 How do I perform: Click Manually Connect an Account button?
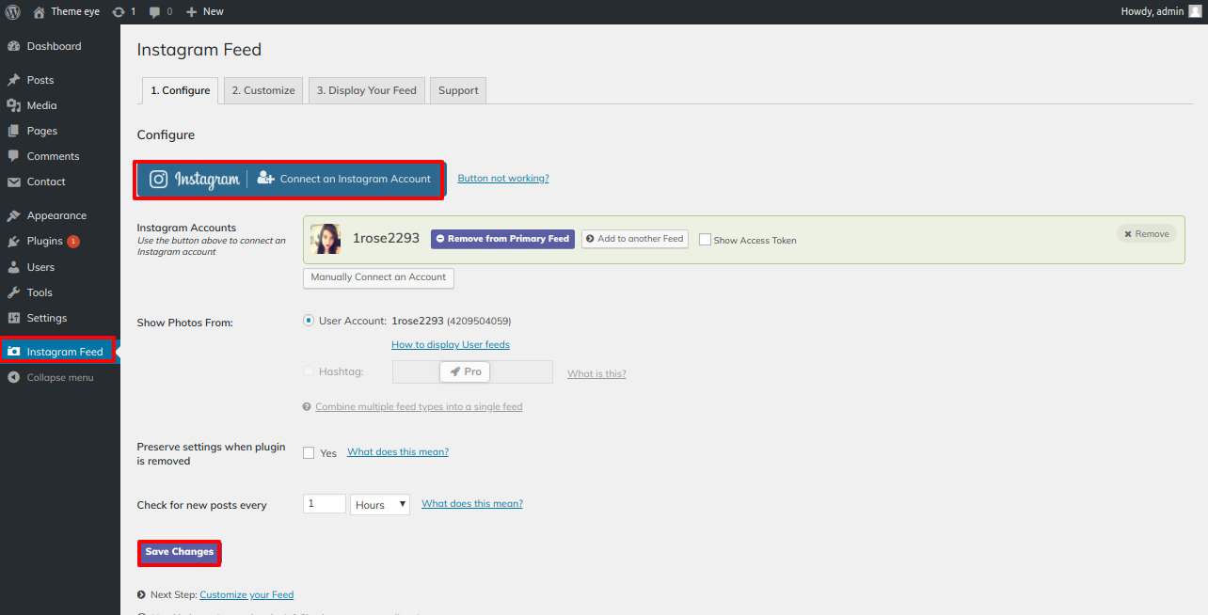point(378,277)
